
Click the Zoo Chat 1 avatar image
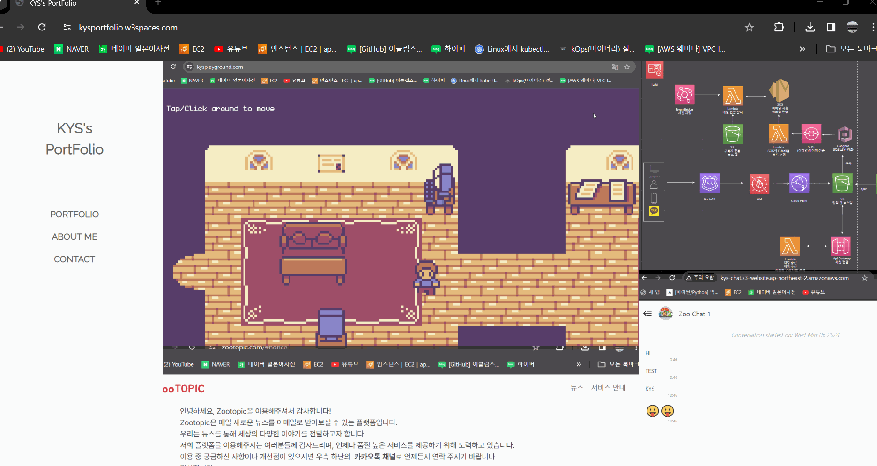665,313
